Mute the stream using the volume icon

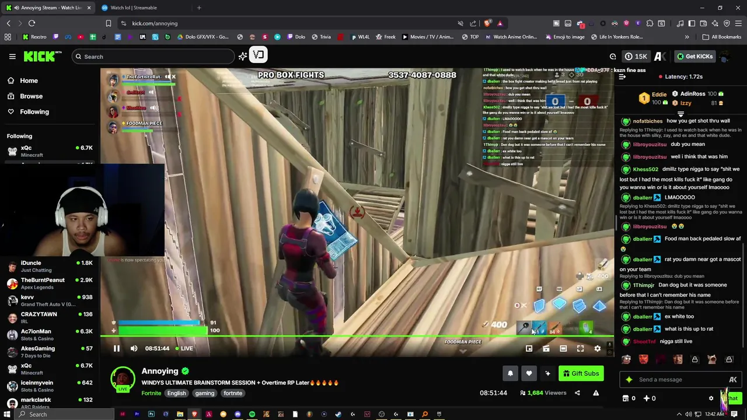coord(134,348)
